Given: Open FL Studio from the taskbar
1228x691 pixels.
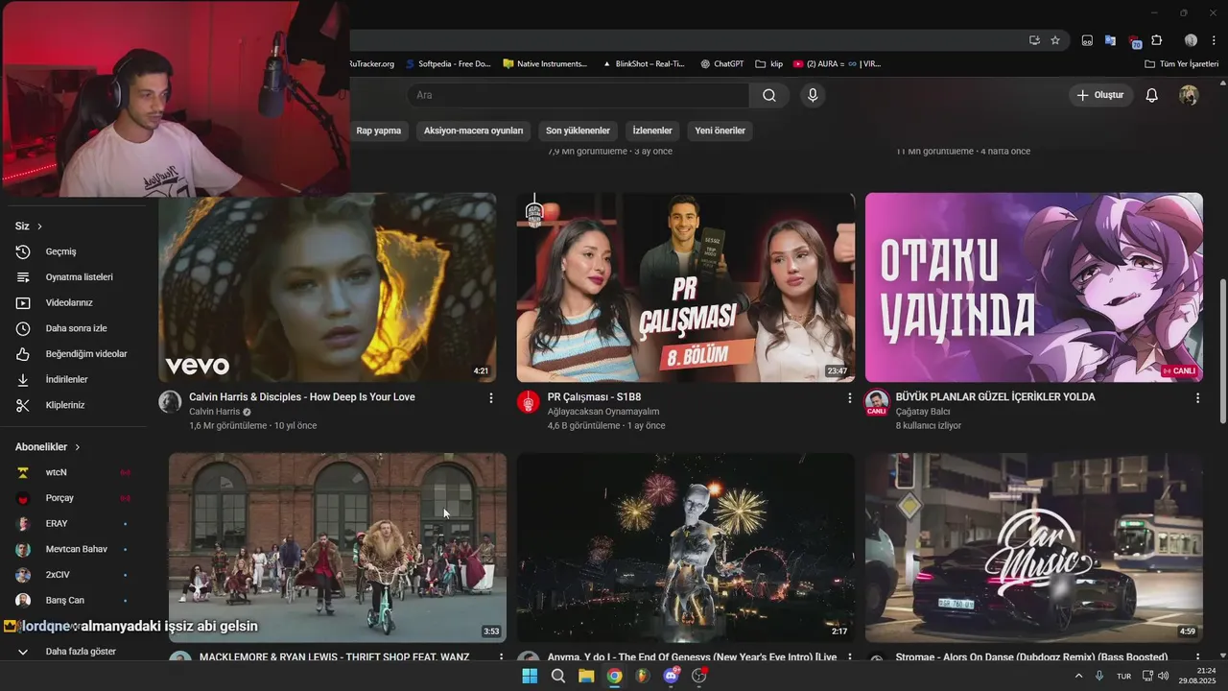Looking at the screenshot, I should tap(643, 676).
